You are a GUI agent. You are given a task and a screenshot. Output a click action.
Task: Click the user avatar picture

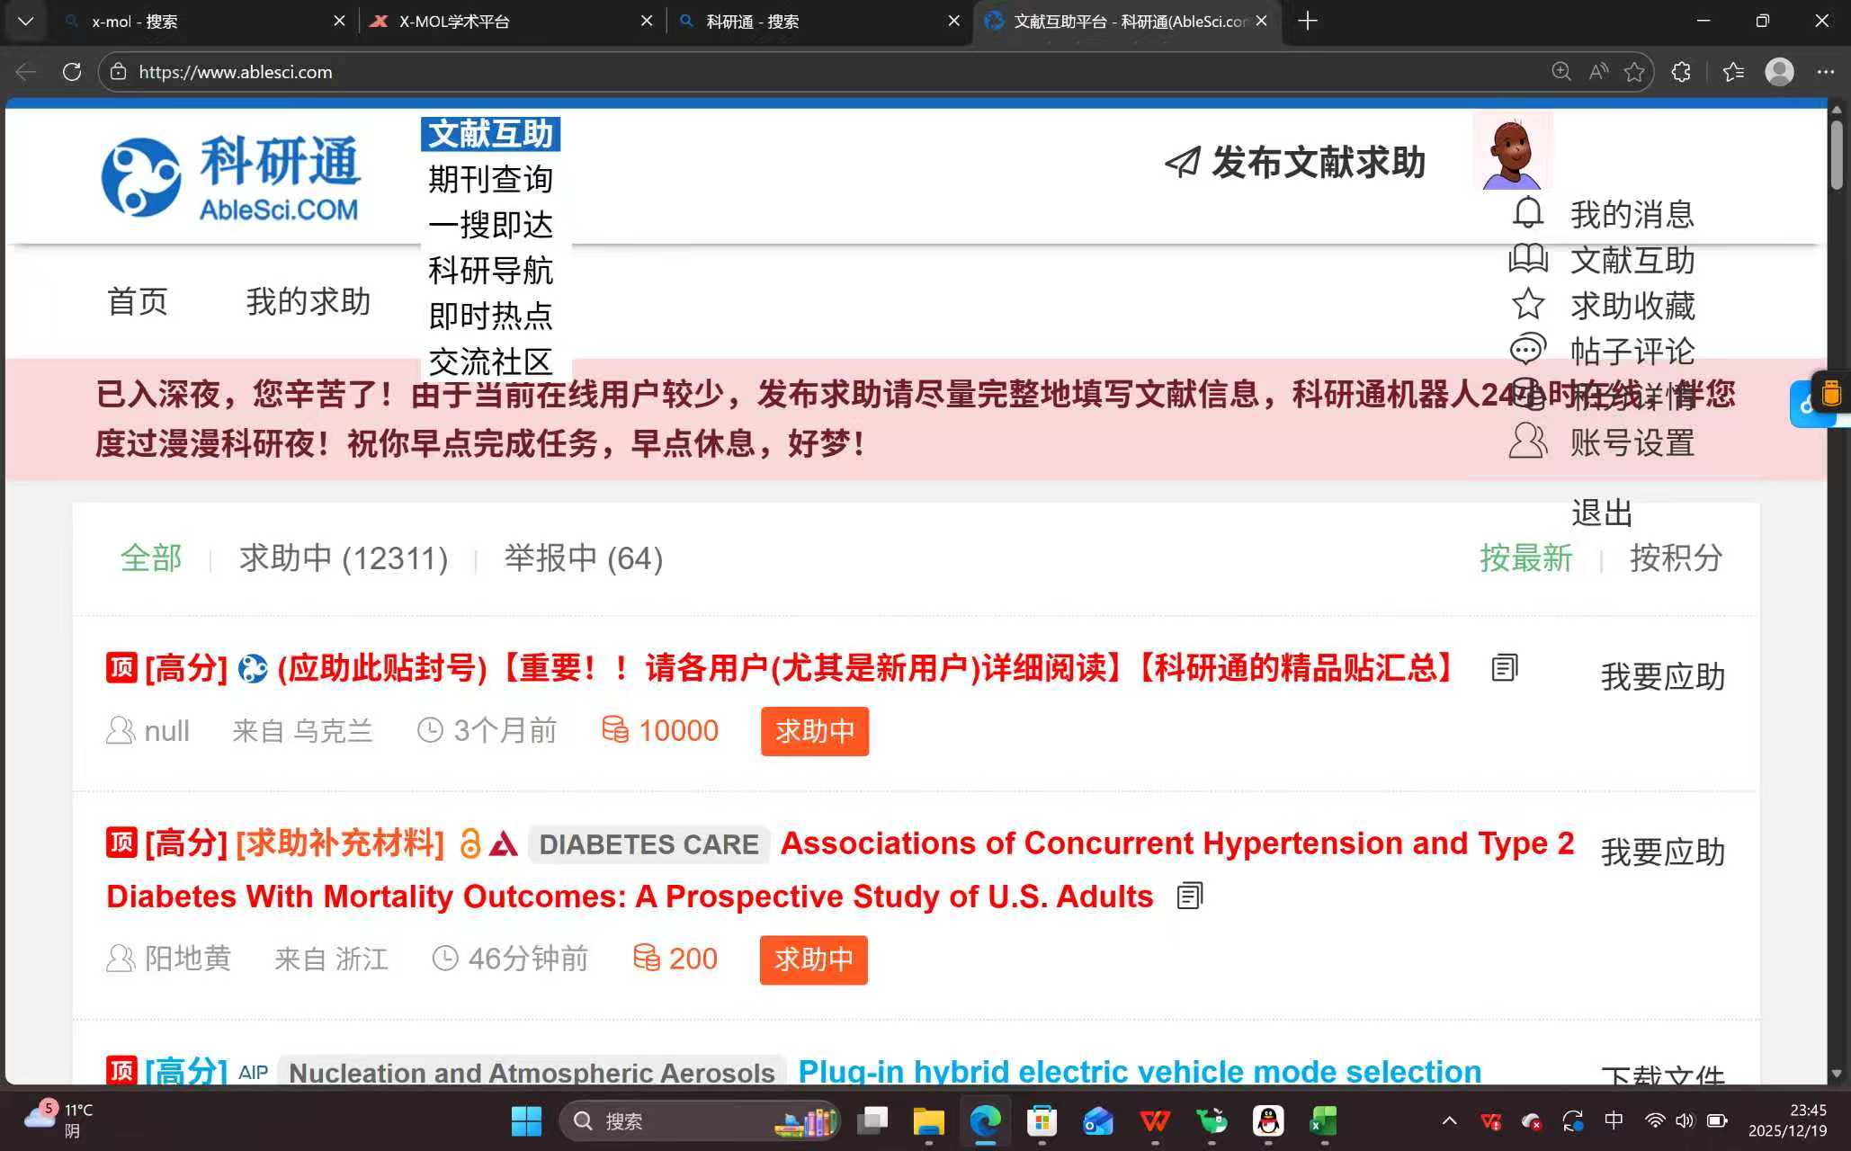pyautogui.click(x=1513, y=151)
